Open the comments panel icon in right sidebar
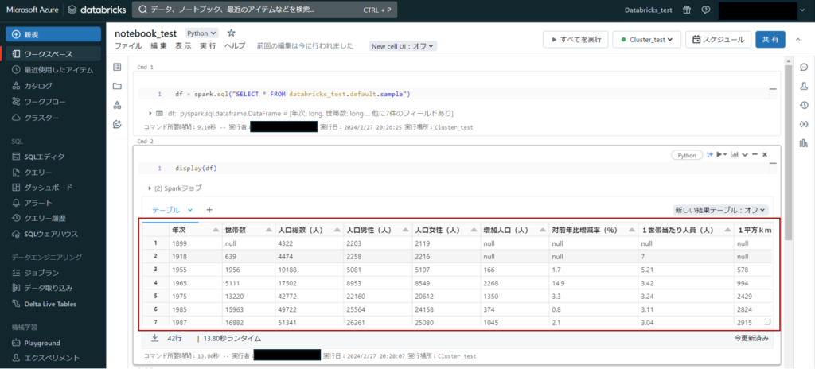Viewport: 815px width, 369px height. coord(803,67)
